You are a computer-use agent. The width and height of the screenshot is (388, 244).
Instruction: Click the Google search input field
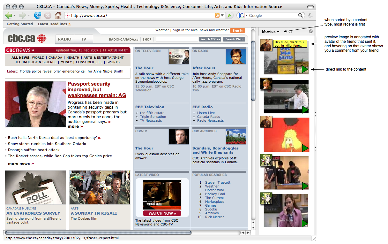(273, 15)
